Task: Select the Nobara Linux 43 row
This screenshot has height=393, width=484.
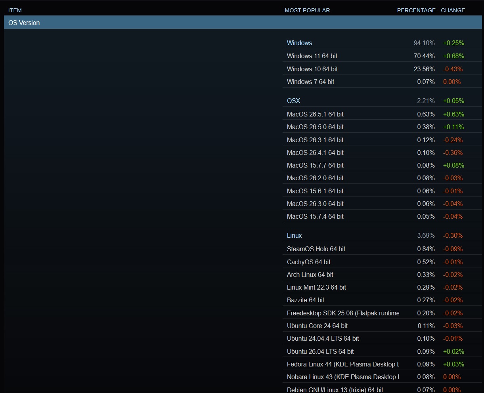Action: point(383,377)
